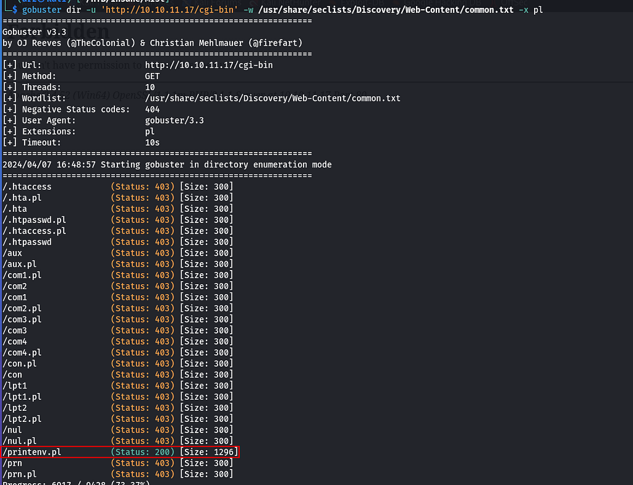This screenshot has height=485, width=633.
Task: Click the /com2 result without extension
Action: 118,286
